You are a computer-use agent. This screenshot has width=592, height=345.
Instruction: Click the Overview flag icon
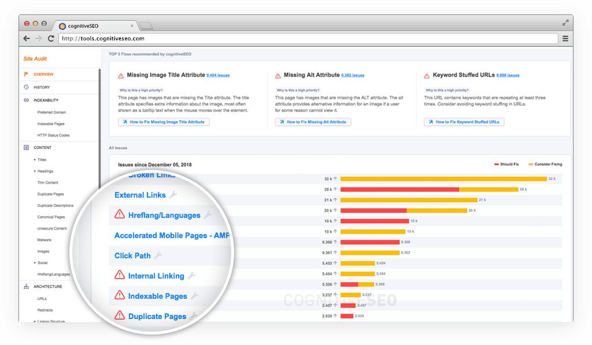coord(26,74)
